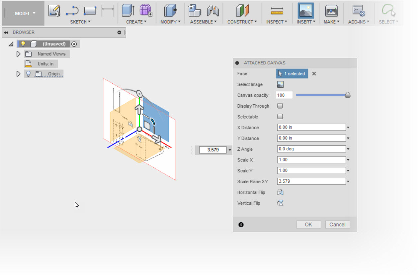Open the CONSTRUCT menu
This screenshot has width=418, height=275.
point(242,22)
